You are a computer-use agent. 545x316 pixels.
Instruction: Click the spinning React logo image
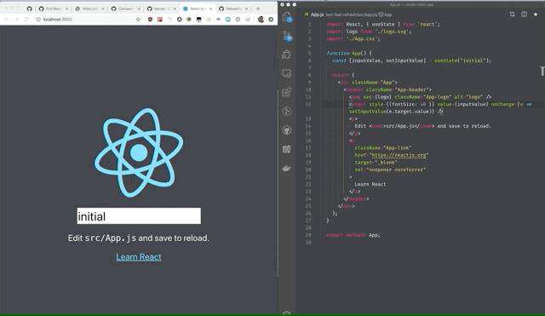click(x=139, y=152)
